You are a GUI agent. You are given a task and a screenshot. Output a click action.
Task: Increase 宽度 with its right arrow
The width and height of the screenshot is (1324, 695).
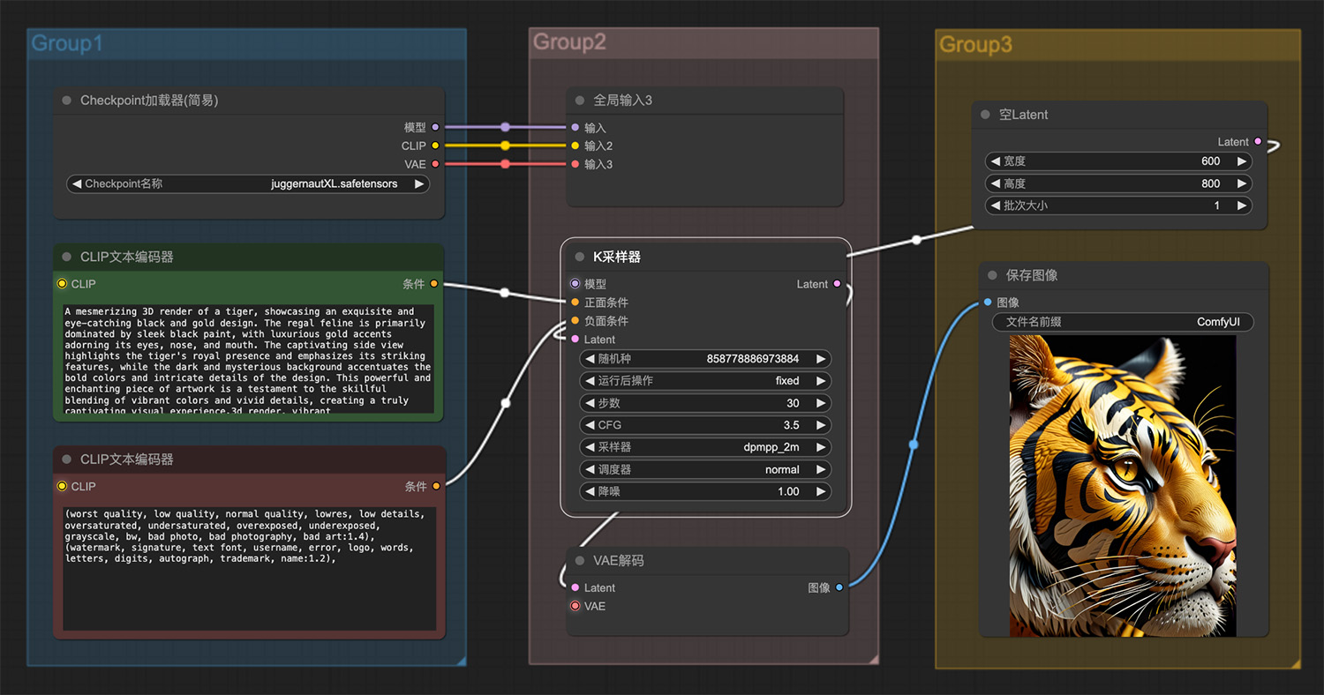point(1242,161)
